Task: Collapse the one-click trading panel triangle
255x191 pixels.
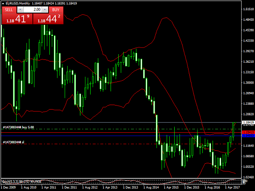Action: click(3, 3)
